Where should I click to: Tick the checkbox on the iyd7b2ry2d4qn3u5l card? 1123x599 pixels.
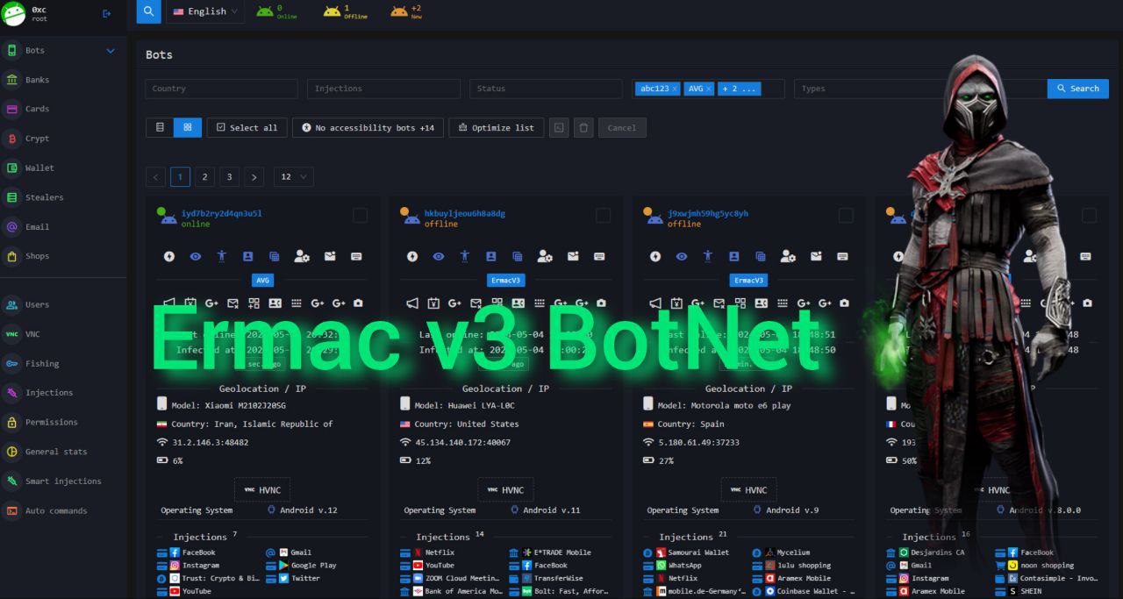pyautogui.click(x=360, y=215)
